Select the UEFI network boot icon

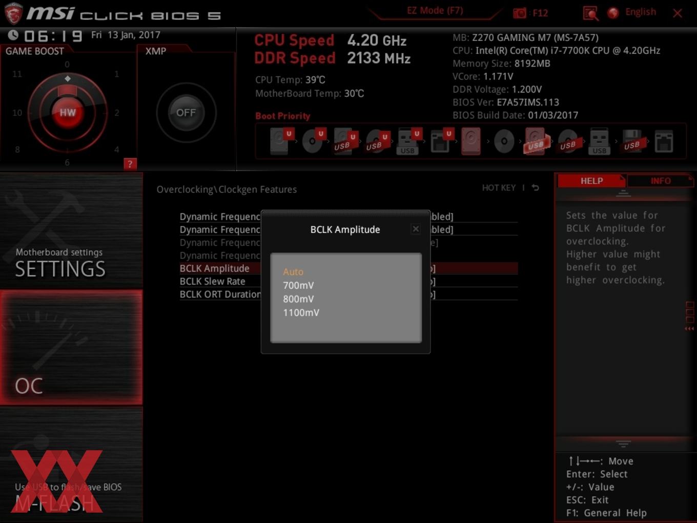coord(441,140)
